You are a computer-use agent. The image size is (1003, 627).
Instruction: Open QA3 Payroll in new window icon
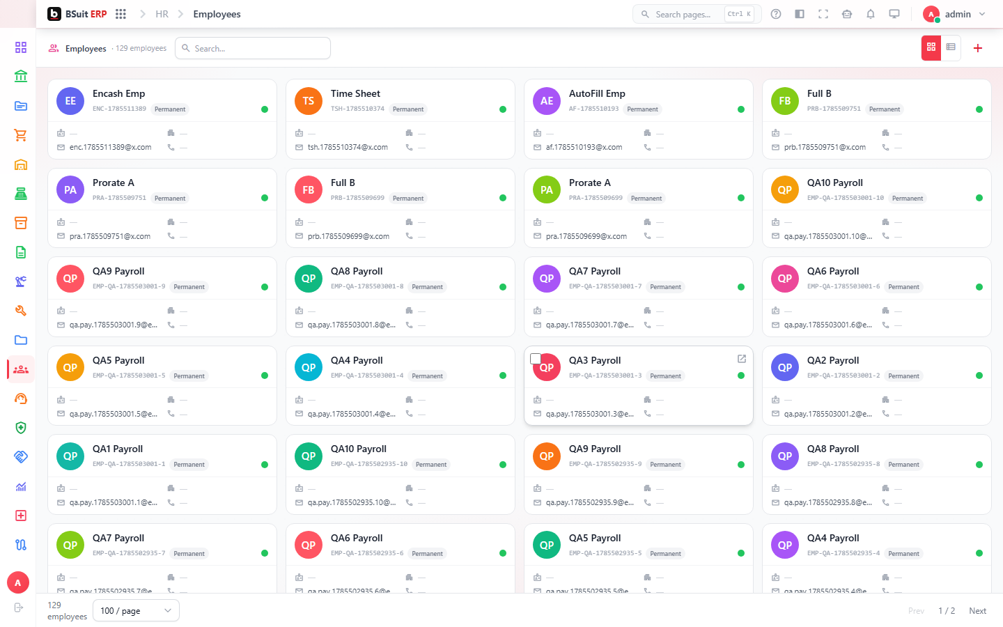742,359
